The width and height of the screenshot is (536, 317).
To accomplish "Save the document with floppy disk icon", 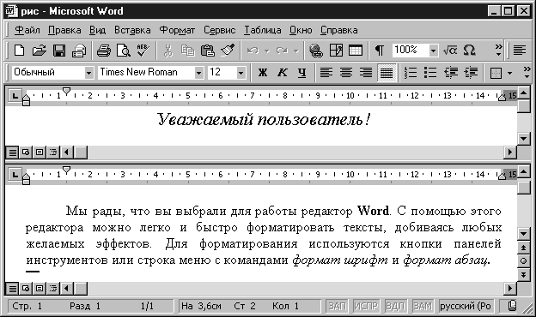I will tap(58, 51).
